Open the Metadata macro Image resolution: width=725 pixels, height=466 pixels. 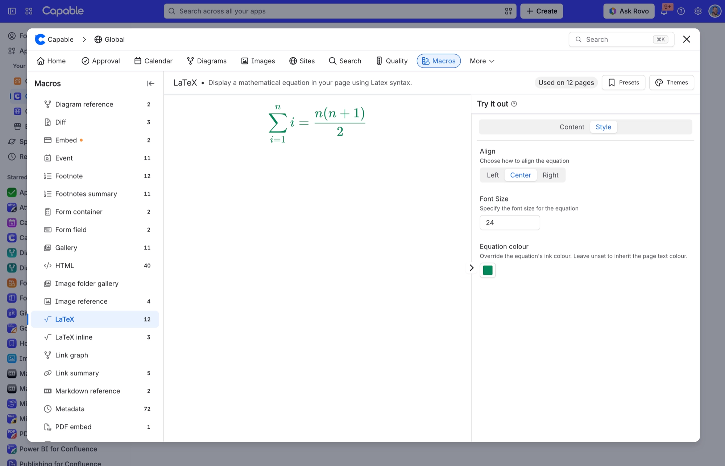[95, 409]
